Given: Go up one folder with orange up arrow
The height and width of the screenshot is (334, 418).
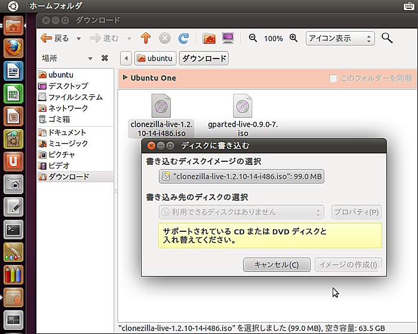Looking at the screenshot, I should [146, 38].
